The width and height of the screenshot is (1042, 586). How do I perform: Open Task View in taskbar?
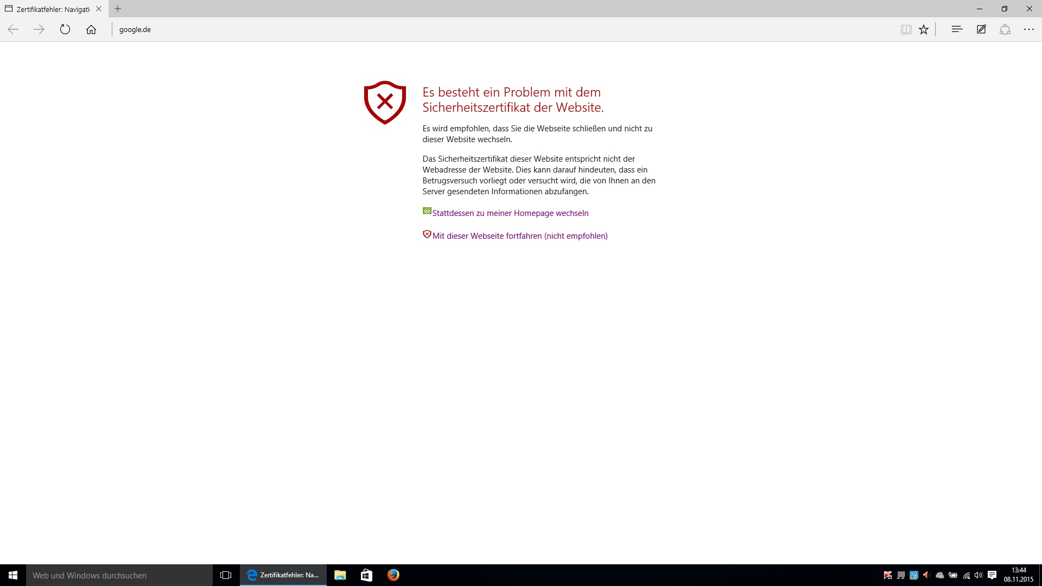pyautogui.click(x=226, y=575)
